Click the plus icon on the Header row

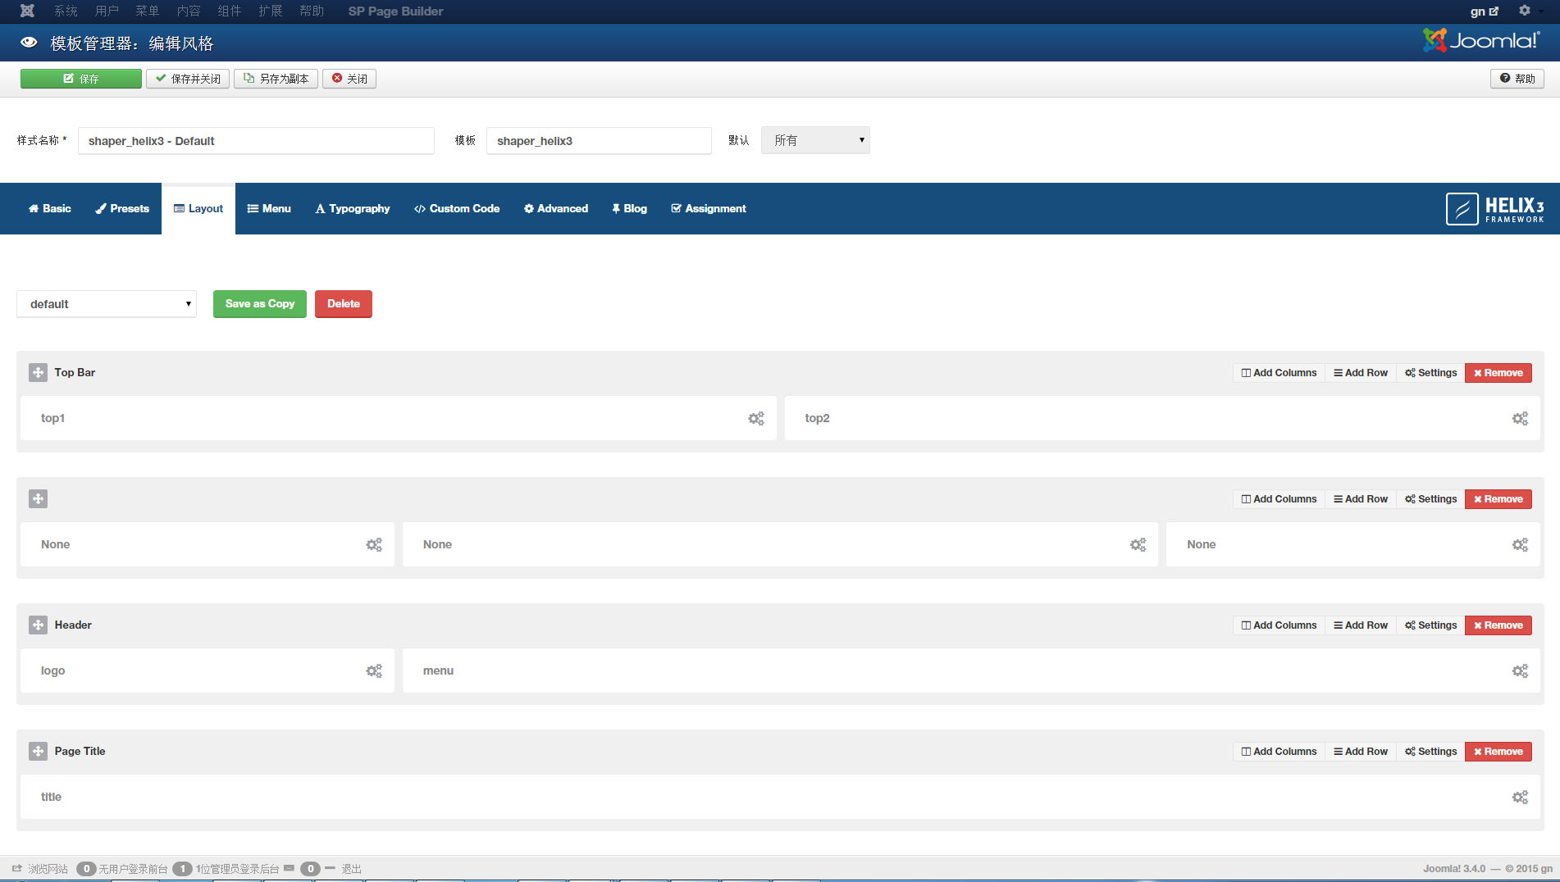(x=38, y=625)
